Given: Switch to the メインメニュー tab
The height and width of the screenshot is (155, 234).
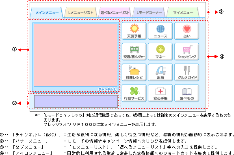Looking at the screenshot, I should [x=47, y=13].
